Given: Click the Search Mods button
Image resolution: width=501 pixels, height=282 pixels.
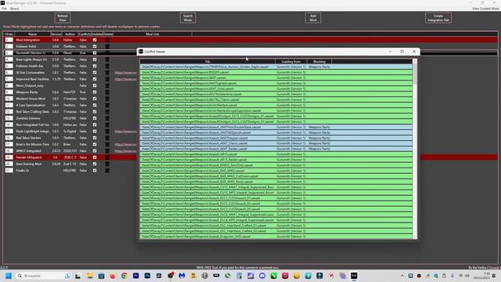Looking at the screenshot, I should tap(188, 18).
